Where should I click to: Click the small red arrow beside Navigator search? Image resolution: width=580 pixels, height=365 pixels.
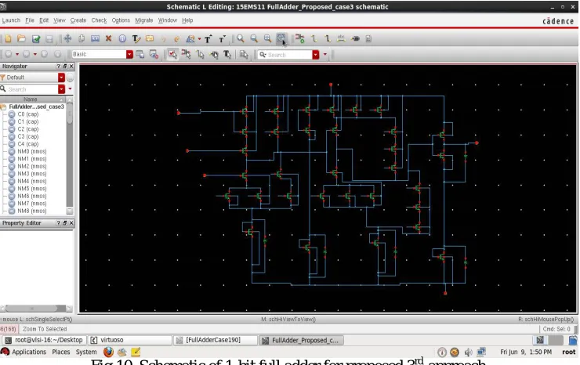pyautogui.click(x=70, y=89)
